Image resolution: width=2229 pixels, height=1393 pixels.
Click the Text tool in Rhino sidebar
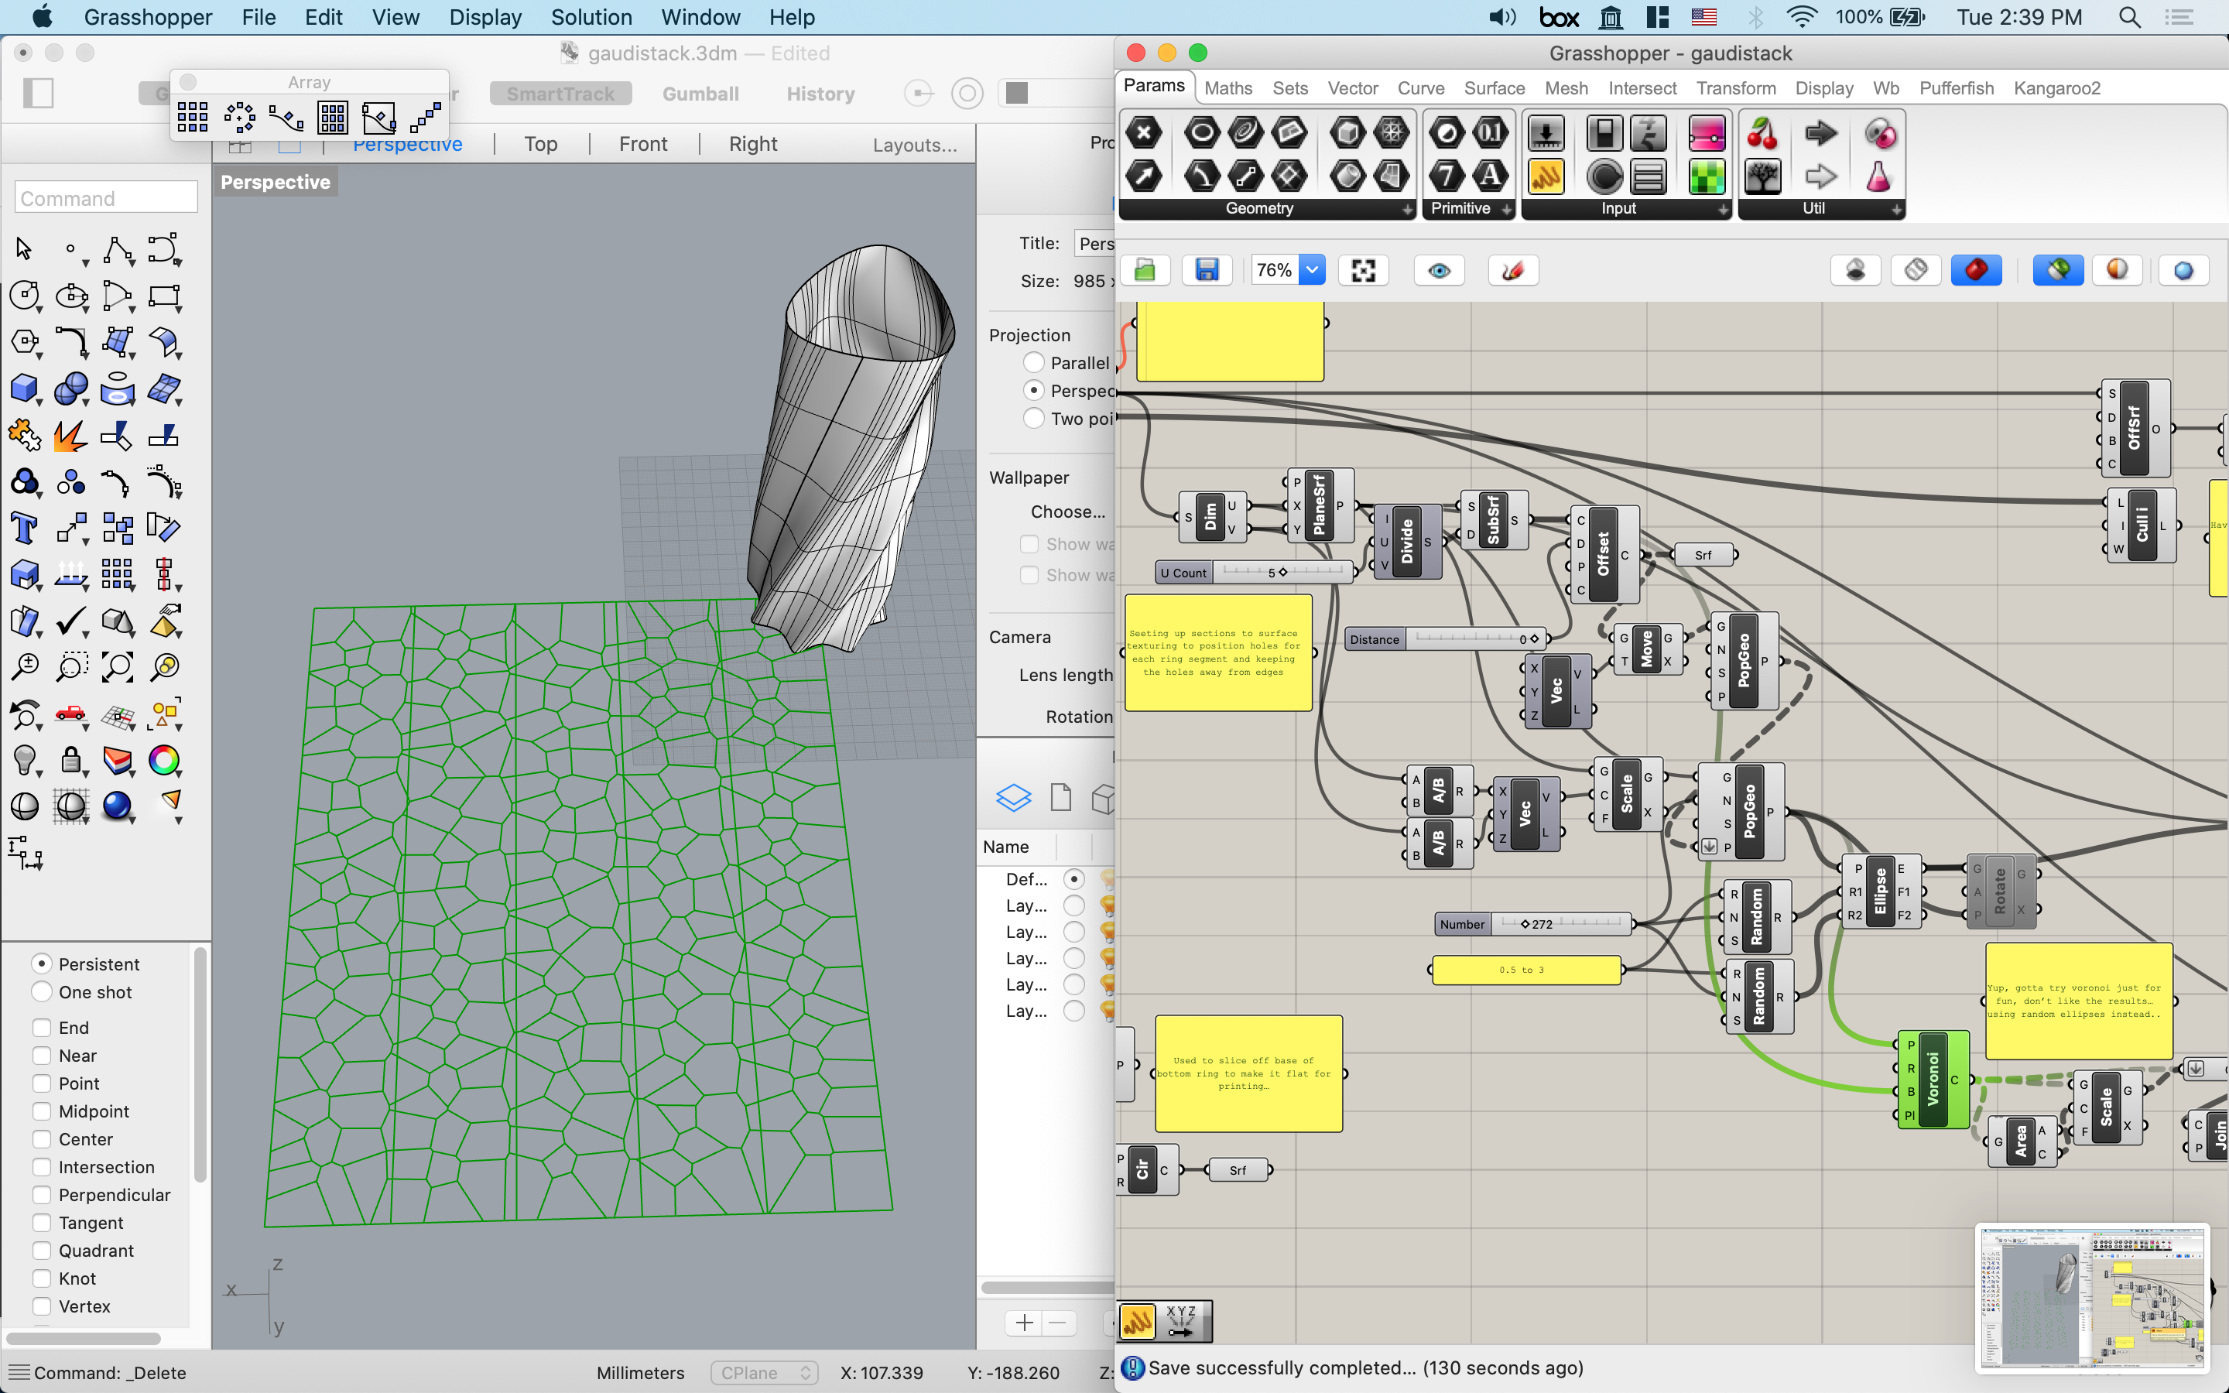[x=24, y=528]
